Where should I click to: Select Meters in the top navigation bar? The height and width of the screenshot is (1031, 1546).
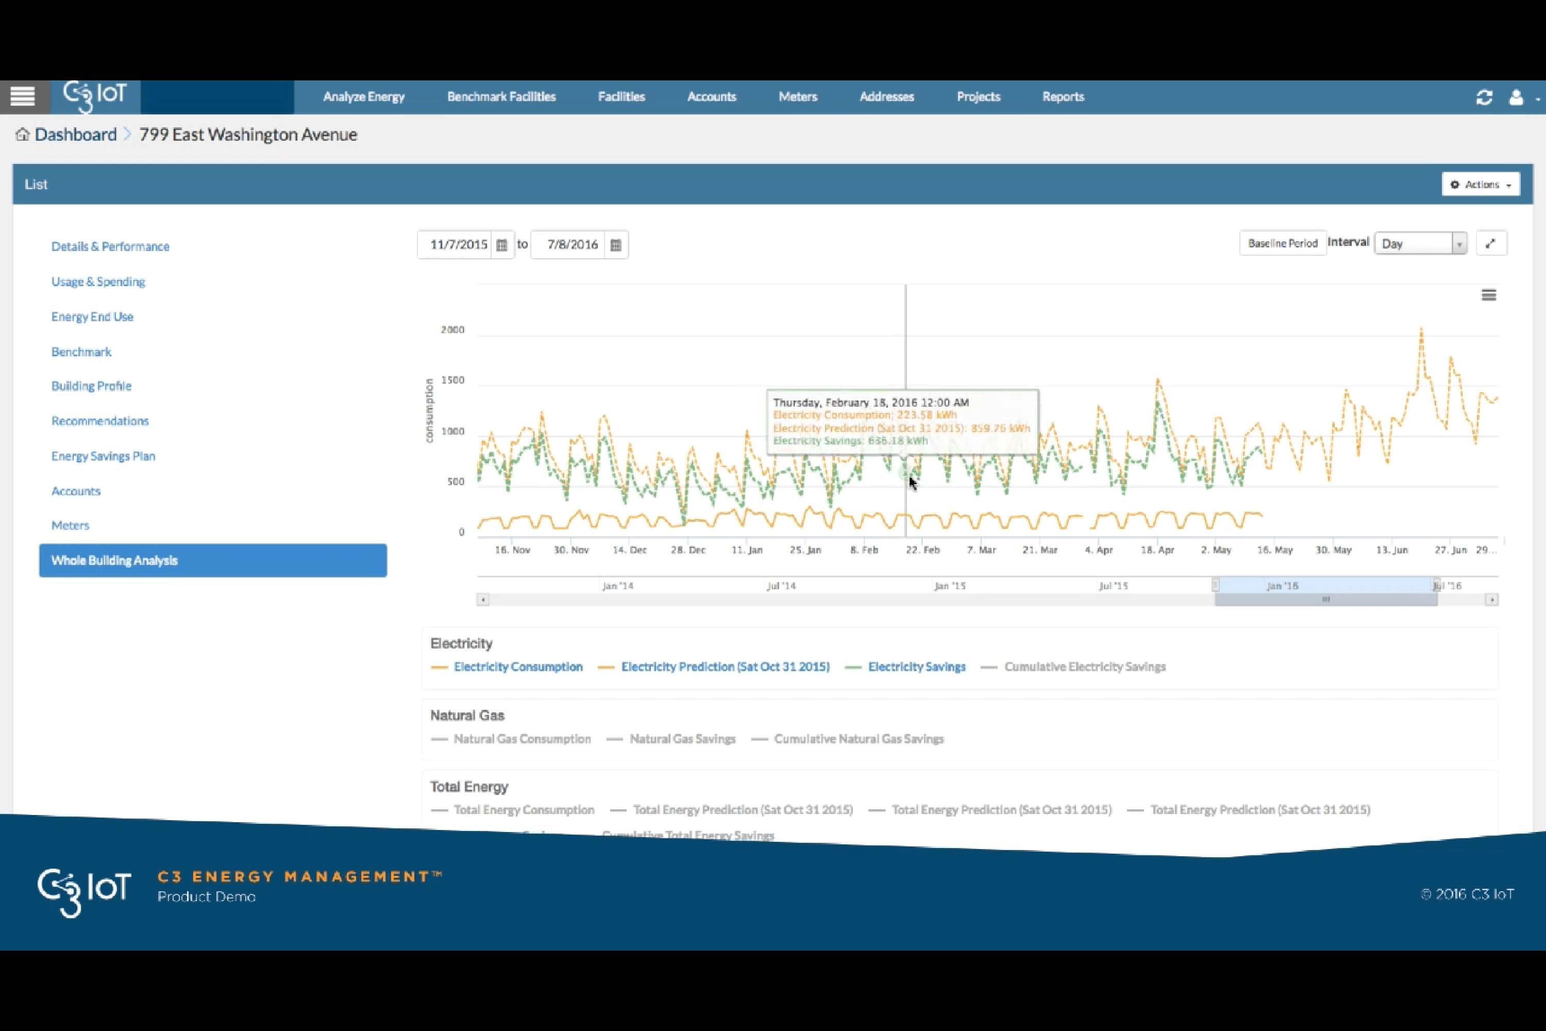tap(798, 97)
